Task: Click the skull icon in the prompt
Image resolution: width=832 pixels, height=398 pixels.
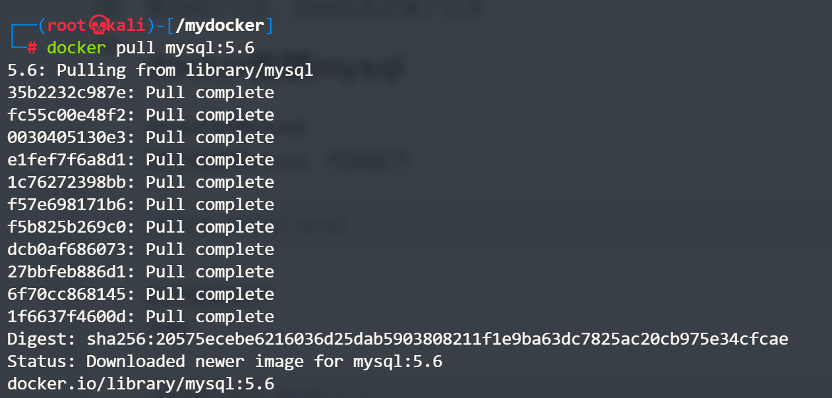Action: click(x=98, y=26)
